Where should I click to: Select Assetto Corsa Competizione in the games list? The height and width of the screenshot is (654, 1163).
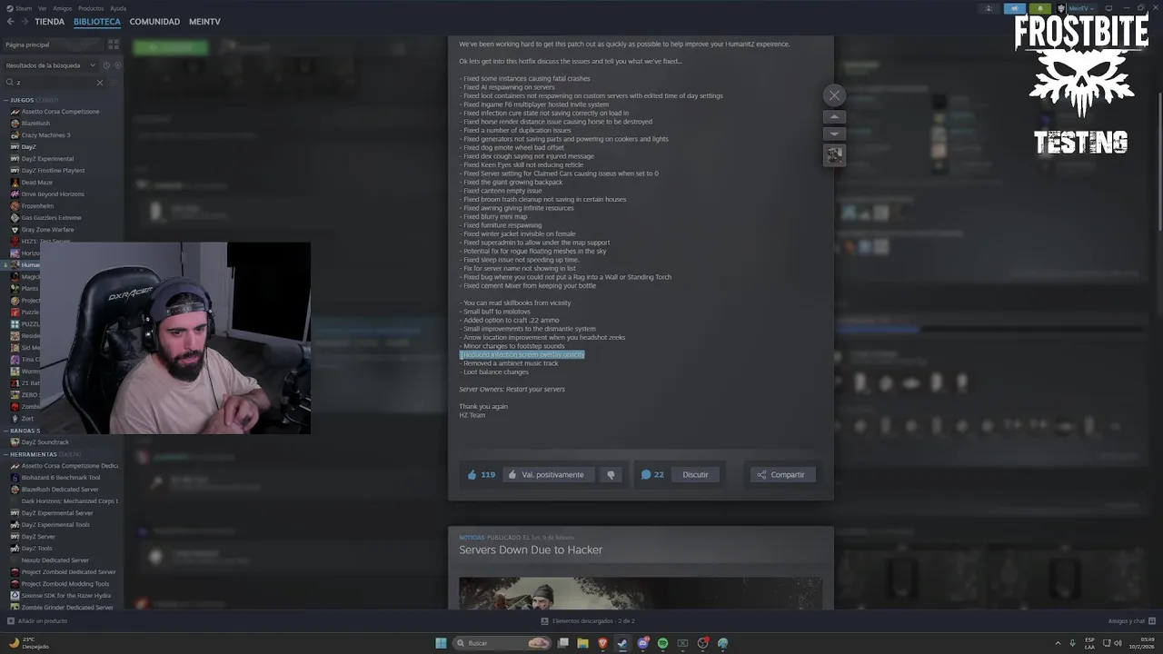coord(60,112)
